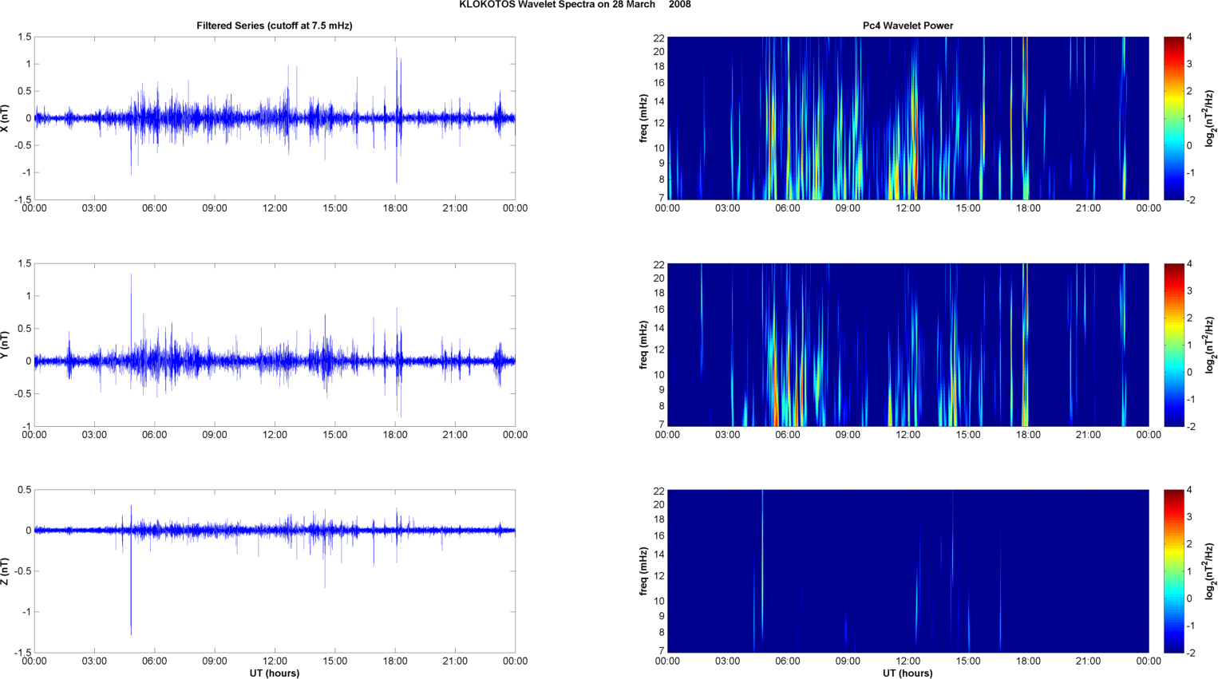Image resolution: width=1218 pixels, height=679 pixels.
Task: Click the value 0 on the middle colorbar
Action: 1189,372
